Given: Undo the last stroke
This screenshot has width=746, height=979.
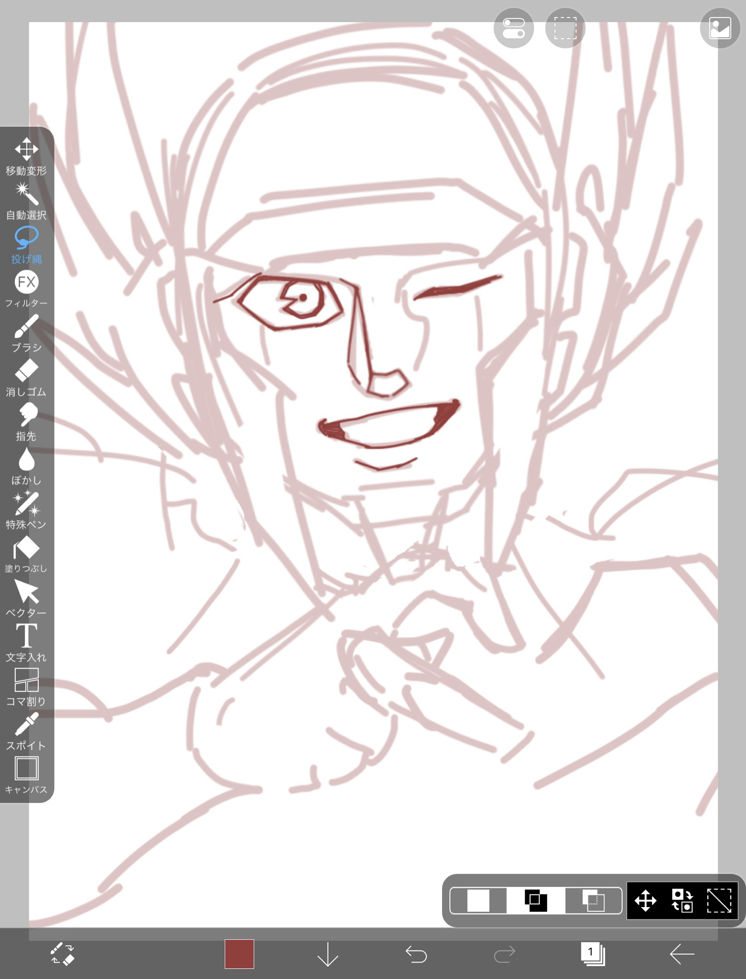Looking at the screenshot, I should click(416, 954).
